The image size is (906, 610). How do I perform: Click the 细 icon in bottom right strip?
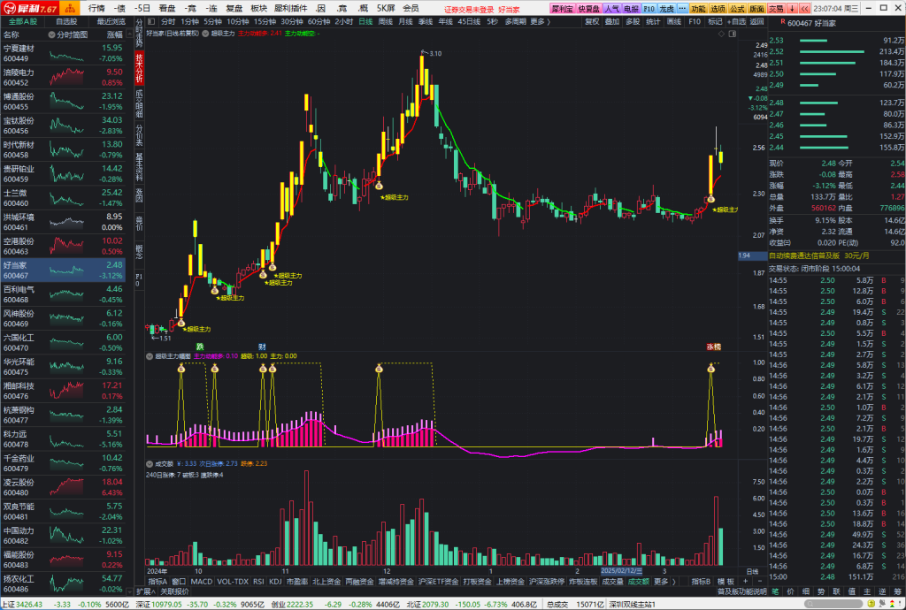[805, 592]
